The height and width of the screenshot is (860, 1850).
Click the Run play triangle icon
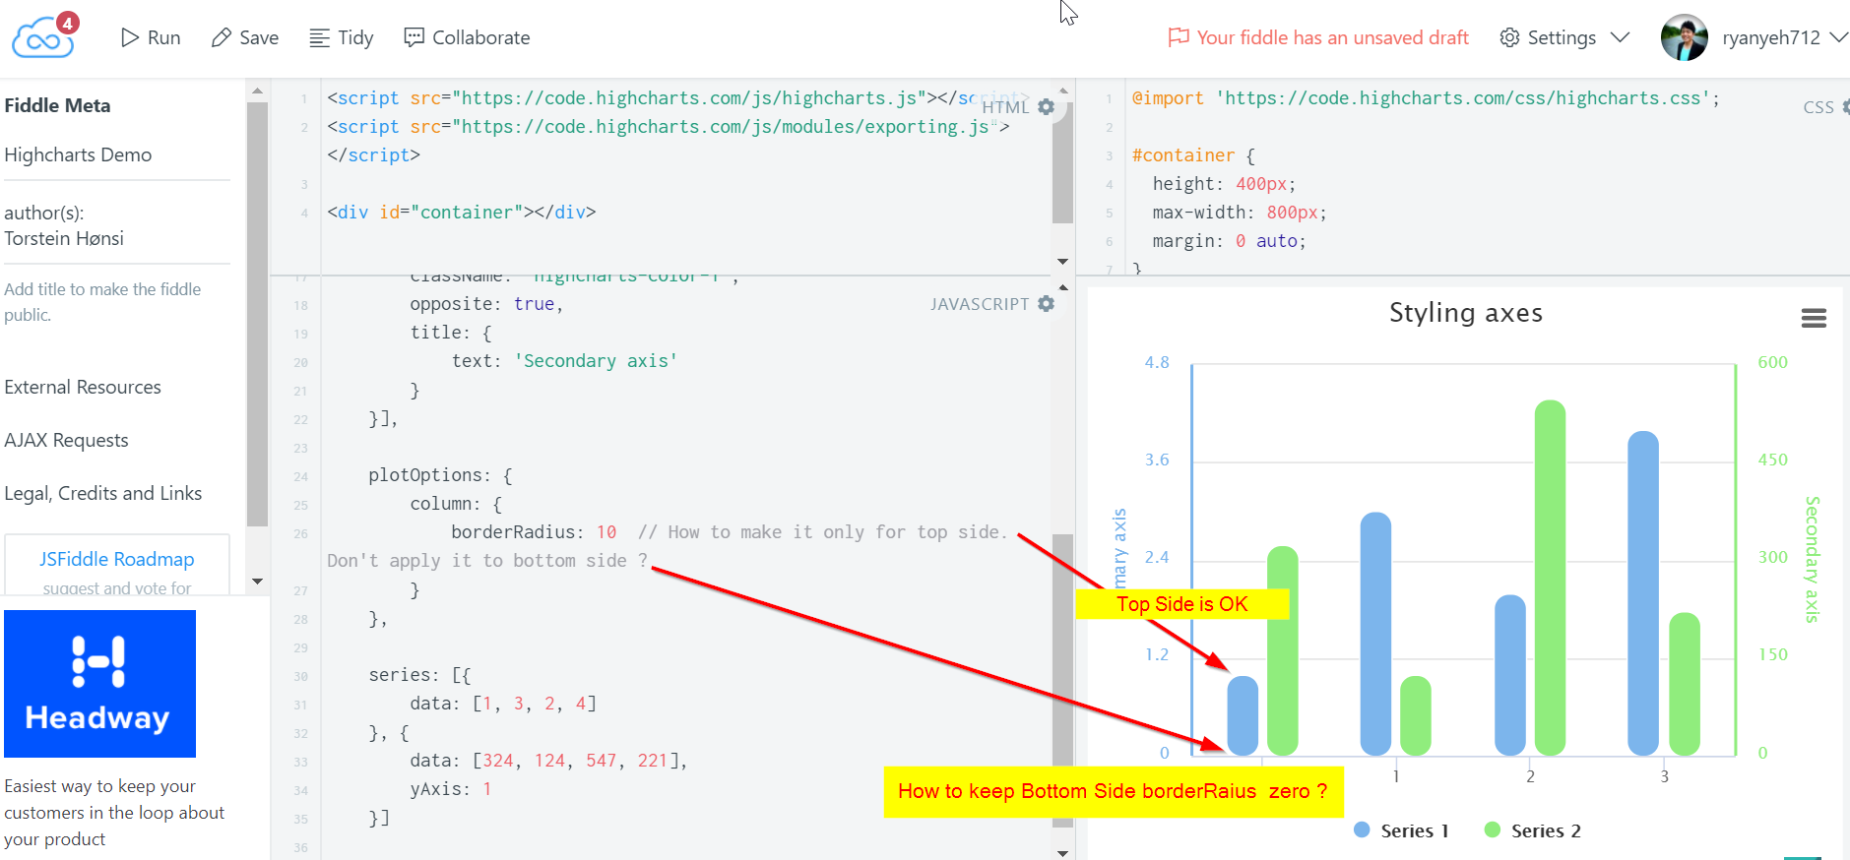coord(130,37)
